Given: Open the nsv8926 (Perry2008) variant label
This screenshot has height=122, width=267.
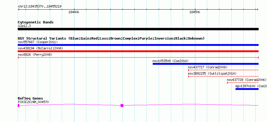Looking at the screenshot, I should click(x=35, y=55).
